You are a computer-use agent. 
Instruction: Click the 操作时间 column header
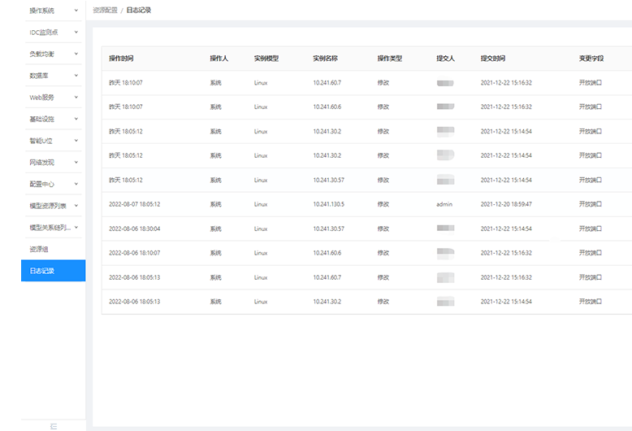click(x=122, y=59)
